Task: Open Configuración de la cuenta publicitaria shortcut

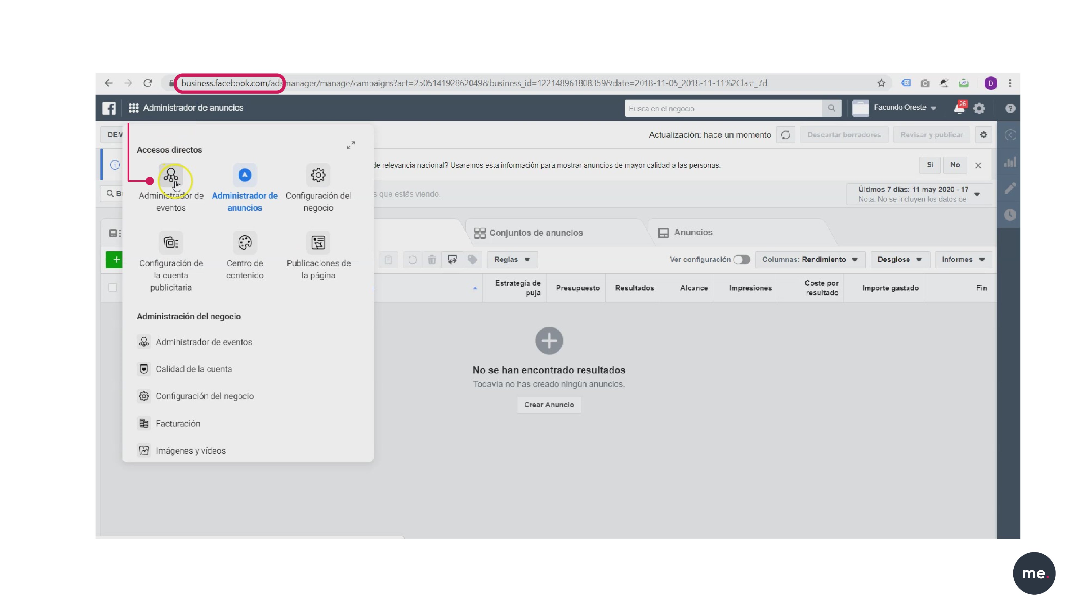Action: (171, 243)
